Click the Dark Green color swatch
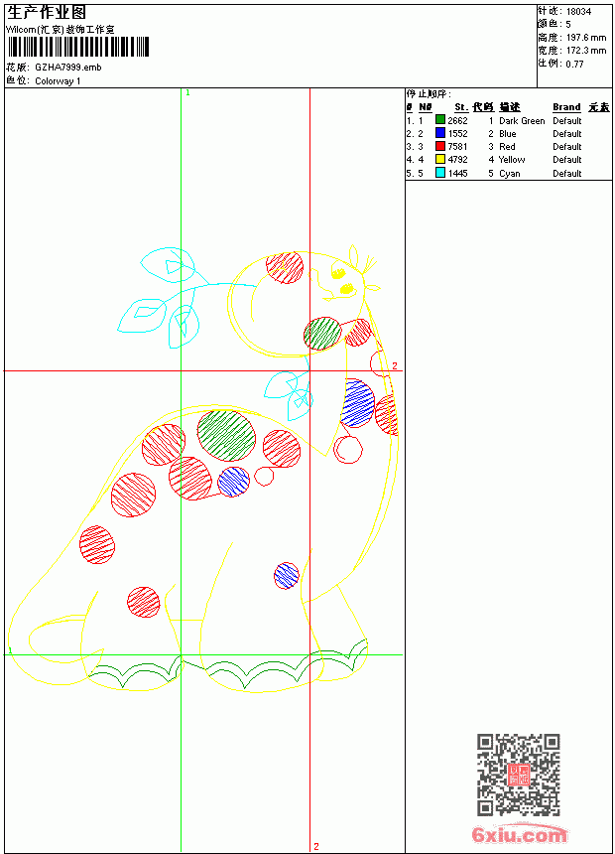The height and width of the screenshot is (854, 615). [440, 120]
